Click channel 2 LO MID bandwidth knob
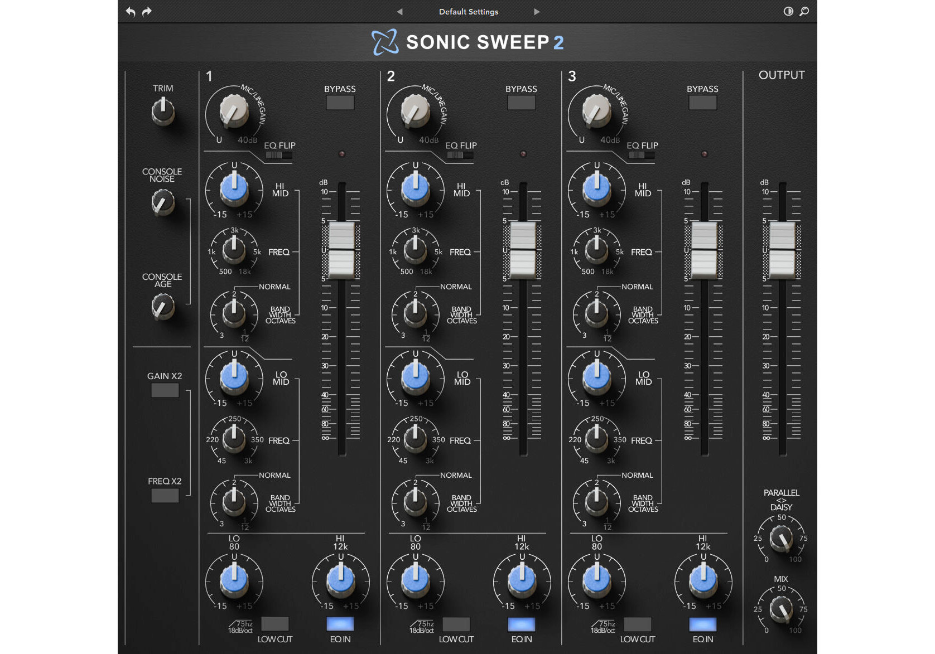The height and width of the screenshot is (654, 935). 416,501
